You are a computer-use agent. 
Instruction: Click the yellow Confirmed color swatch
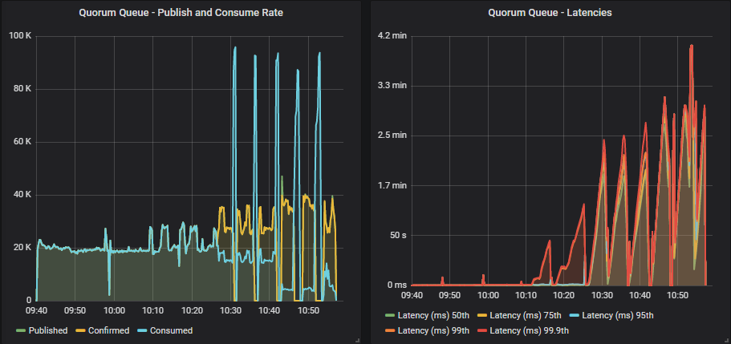[x=80, y=331]
